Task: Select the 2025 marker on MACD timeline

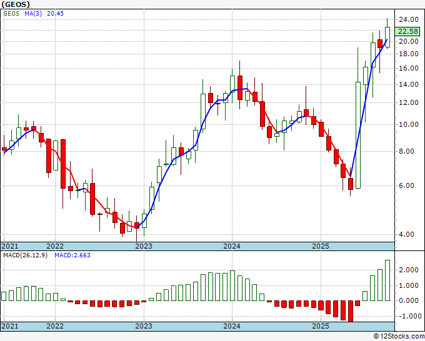Action: tap(321, 326)
